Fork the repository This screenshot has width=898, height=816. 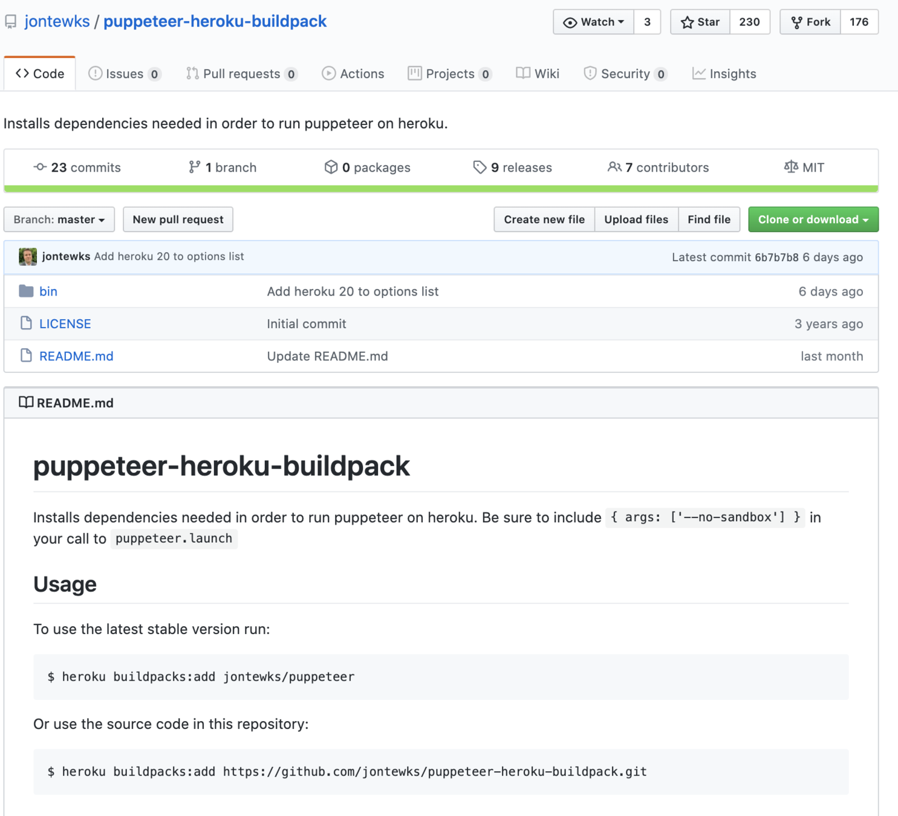pos(810,22)
